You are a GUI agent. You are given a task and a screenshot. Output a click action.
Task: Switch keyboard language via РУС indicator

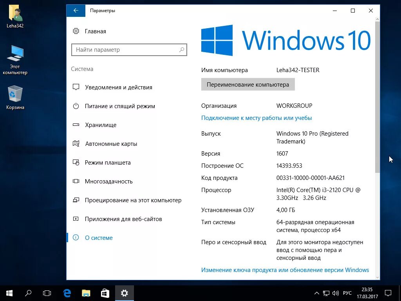click(347, 293)
